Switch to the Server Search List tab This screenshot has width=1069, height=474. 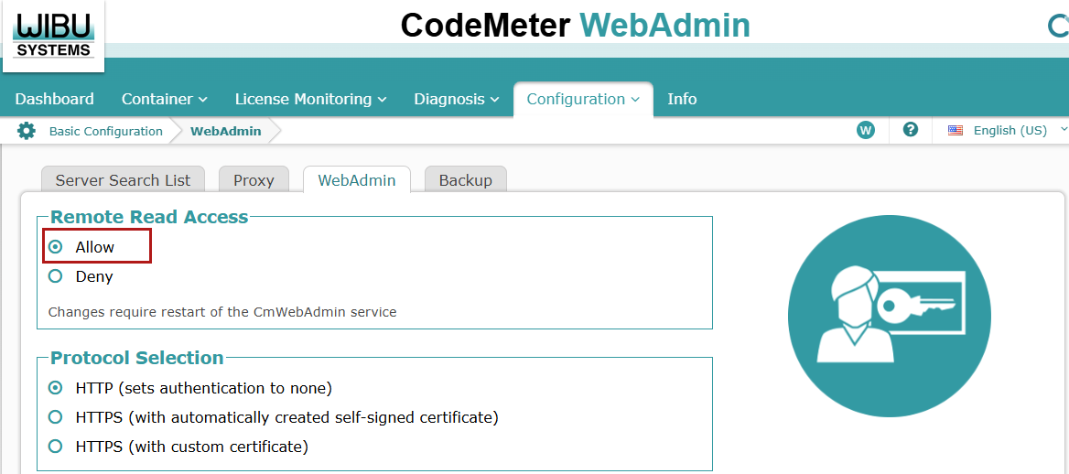(x=123, y=180)
